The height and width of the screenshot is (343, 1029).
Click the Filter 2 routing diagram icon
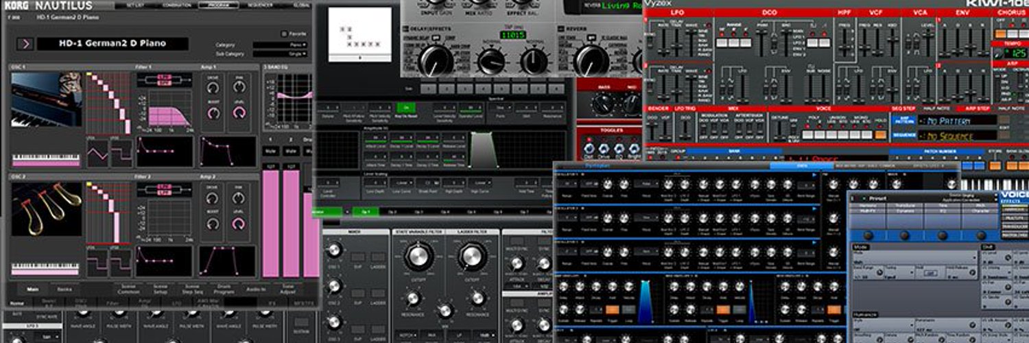point(163,190)
